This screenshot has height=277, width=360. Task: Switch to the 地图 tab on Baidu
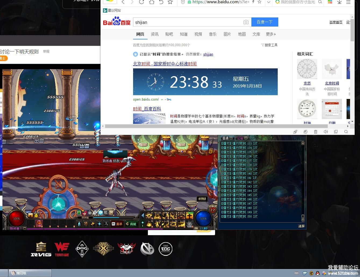coord(242,34)
